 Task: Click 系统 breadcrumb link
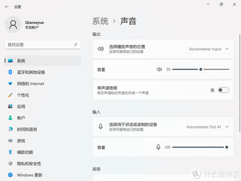100,21
